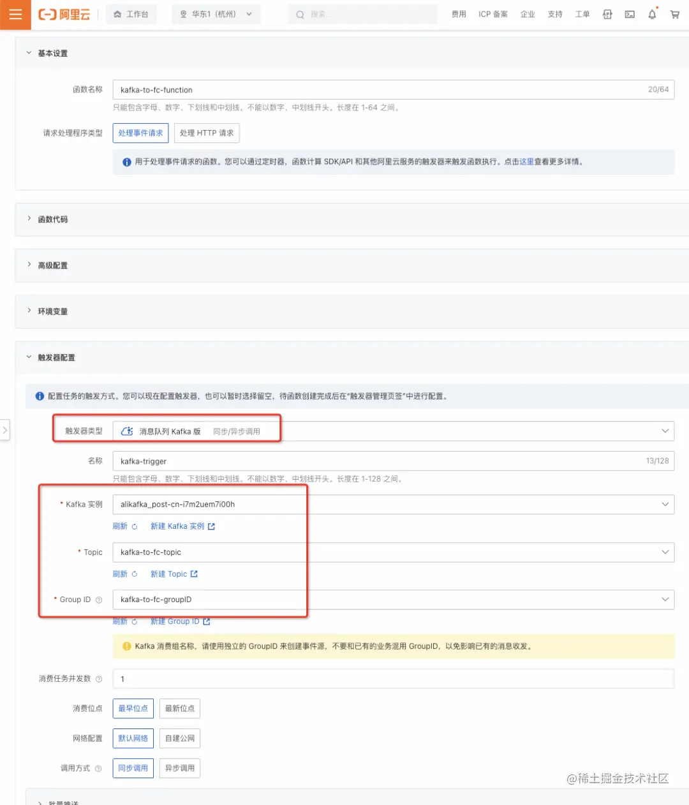Expand the left side panel arrow
The image size is (689, 805).
click(4, 430)
